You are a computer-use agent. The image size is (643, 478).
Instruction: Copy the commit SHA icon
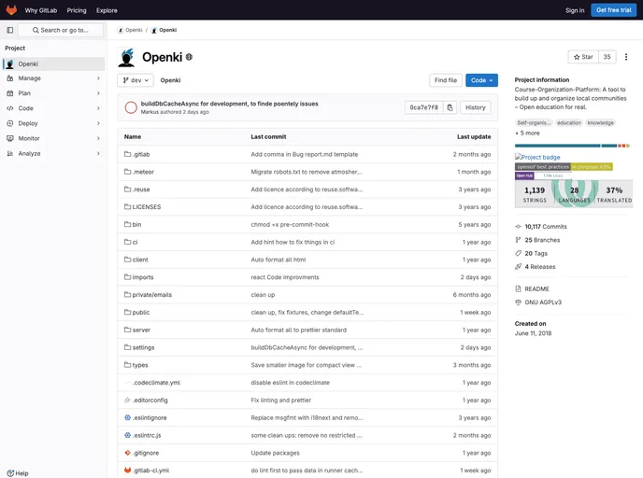(x=450, y=107)
